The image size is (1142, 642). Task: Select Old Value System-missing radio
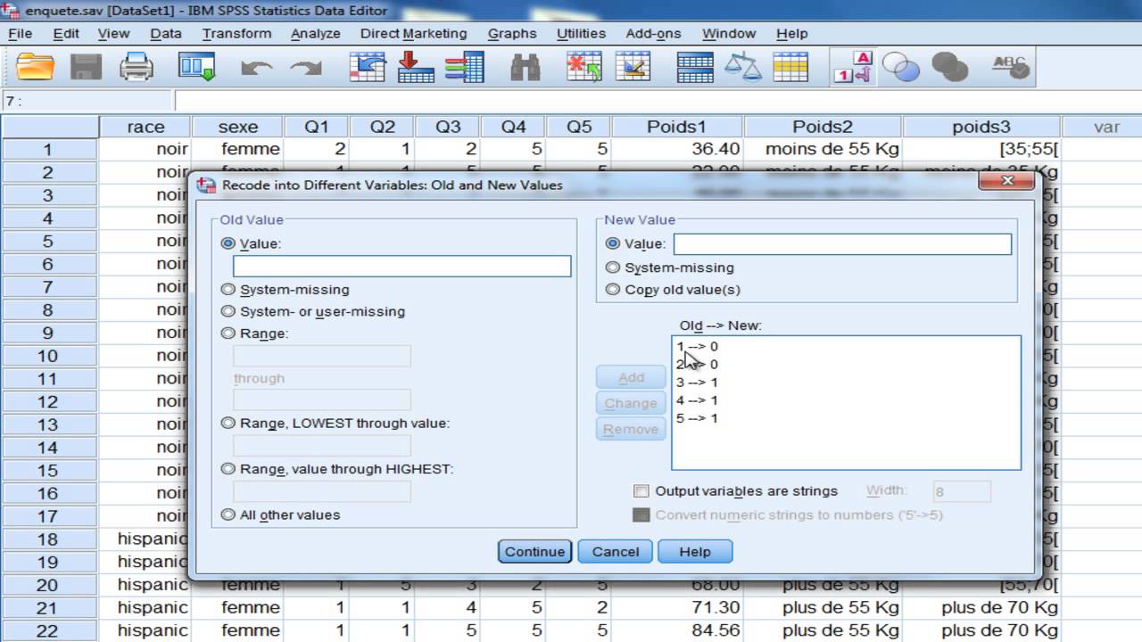228,290
